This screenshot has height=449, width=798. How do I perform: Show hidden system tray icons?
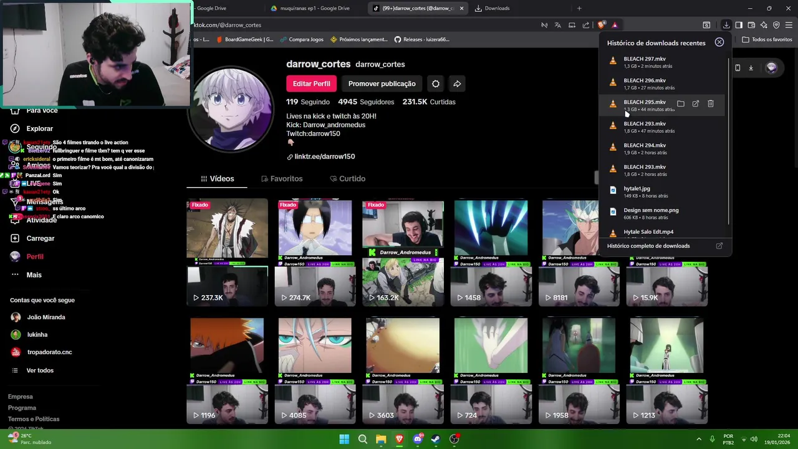pos(698,439)
